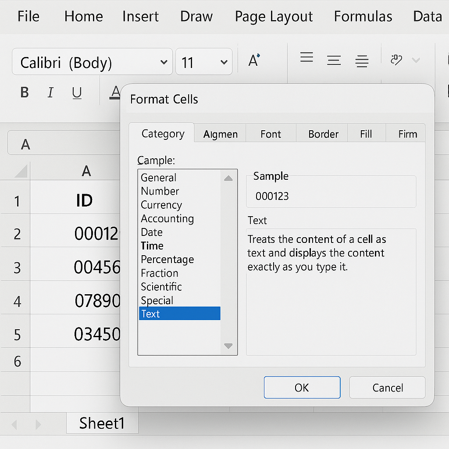Expand the dropdown arrow beside the orientation icon
Screen dimensions: 449x449
415,60
